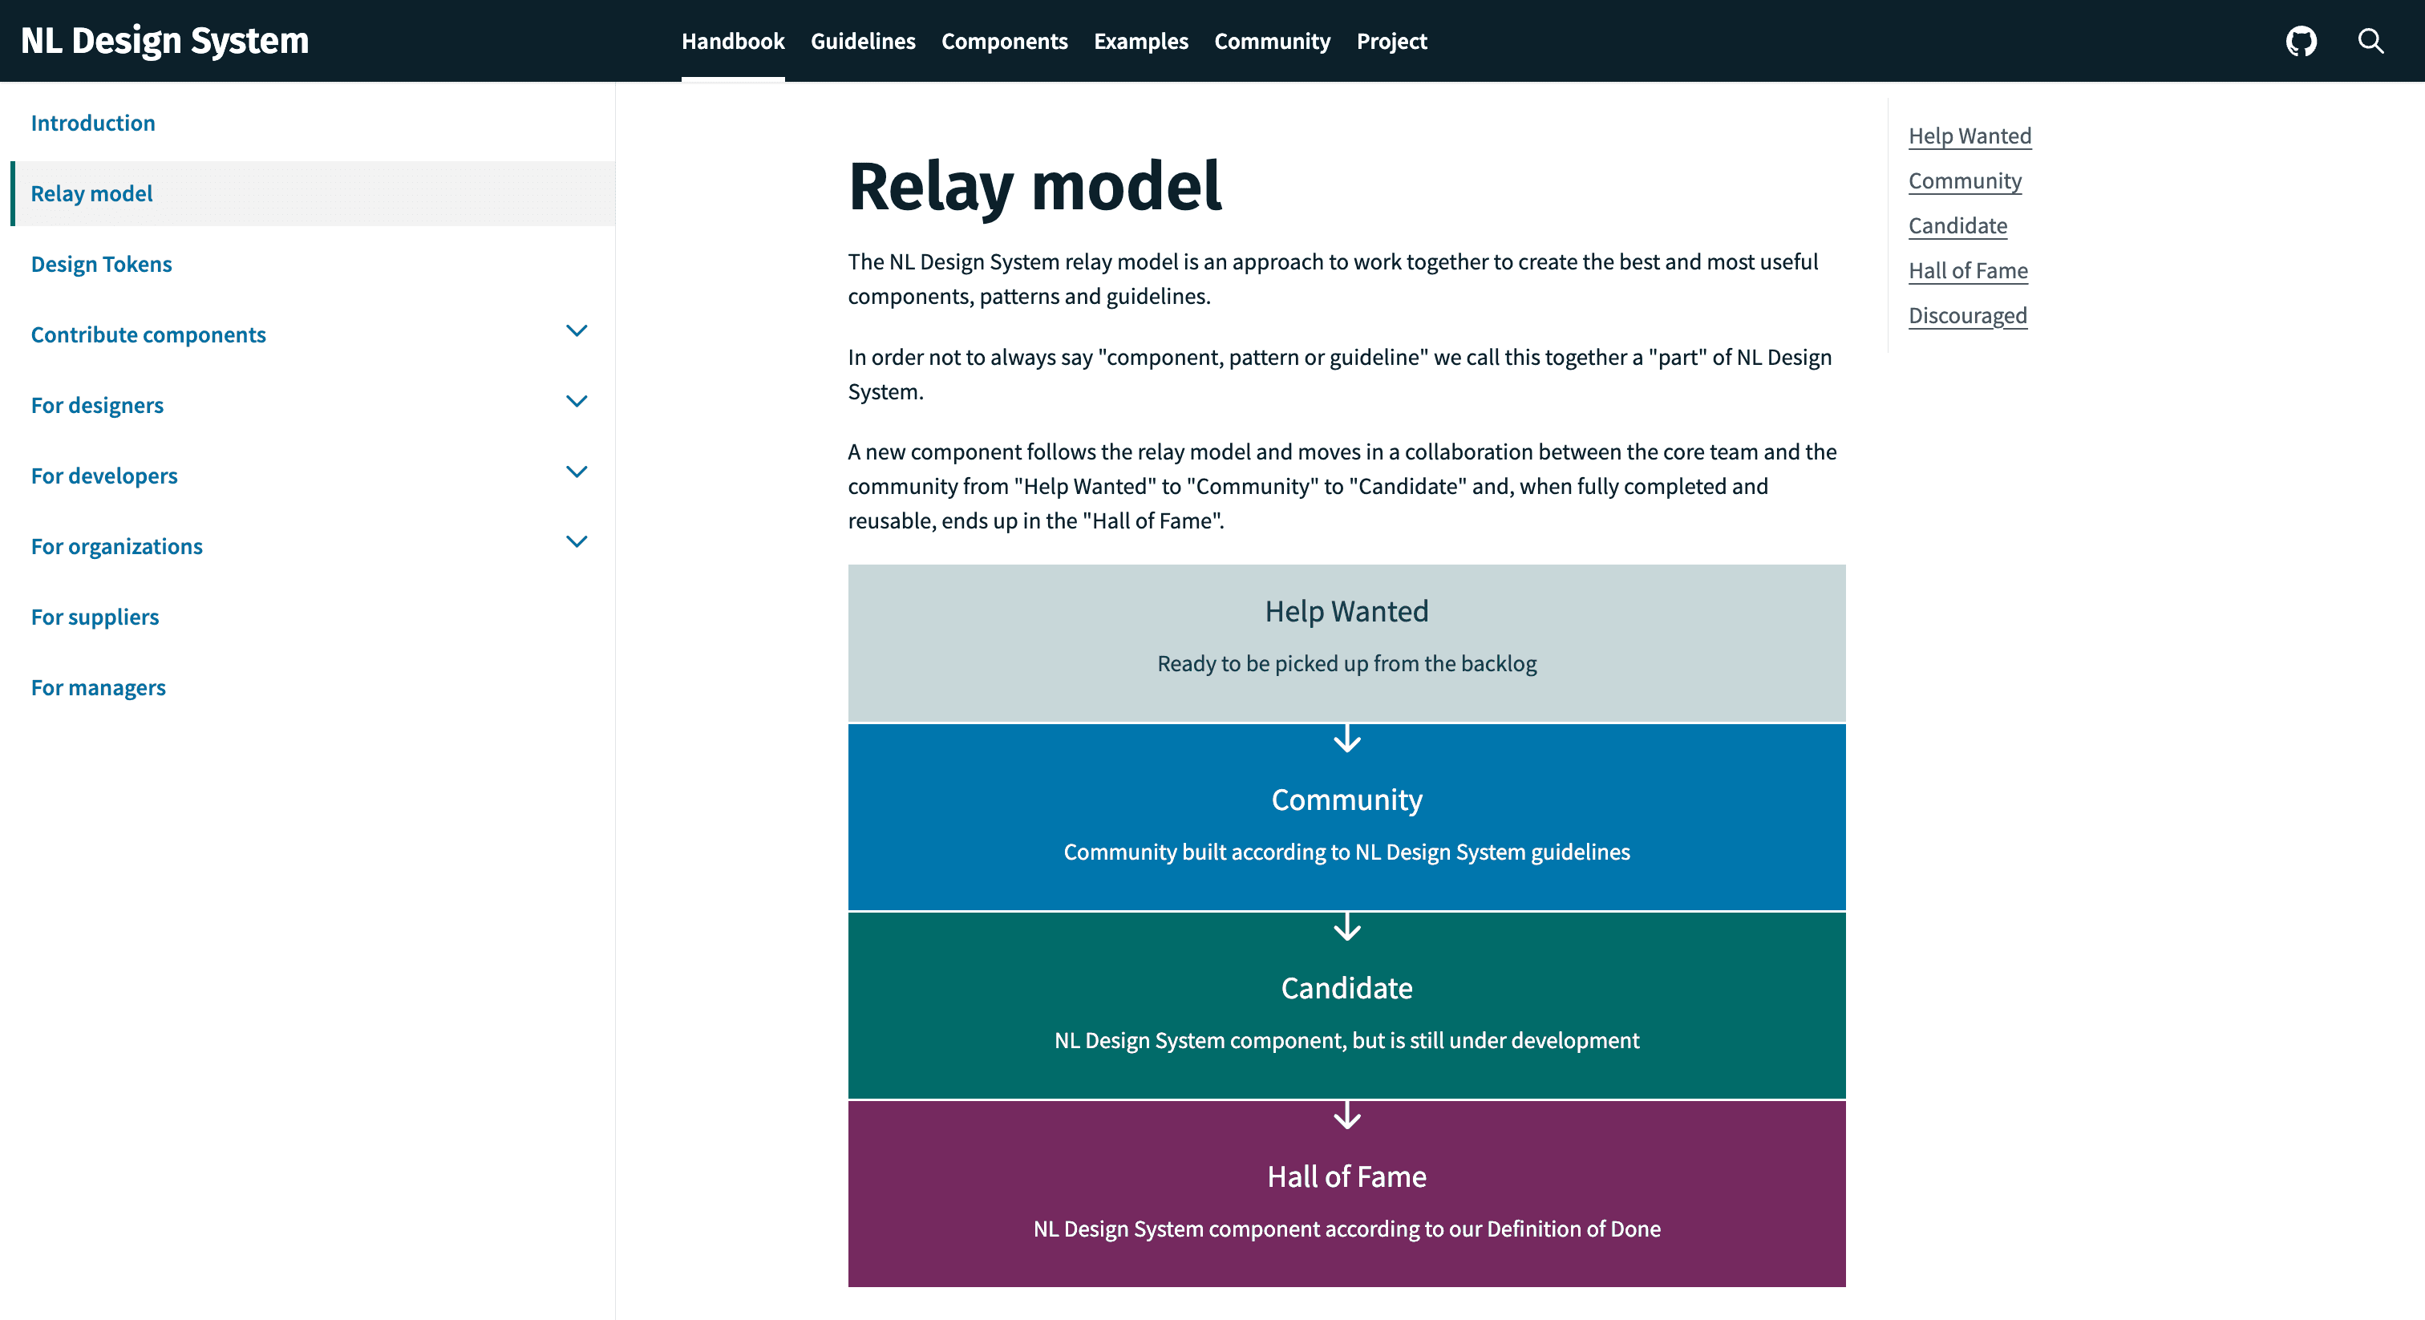Click the Relay model page heading
2425x1320 pixels.
coord(1034,188)
